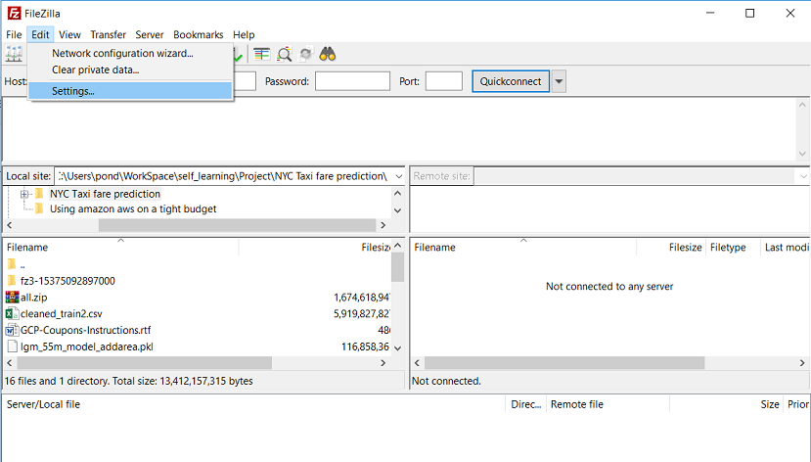Click the lgm_55m_model_addarea.pkl blank file icon

point(13,346)
